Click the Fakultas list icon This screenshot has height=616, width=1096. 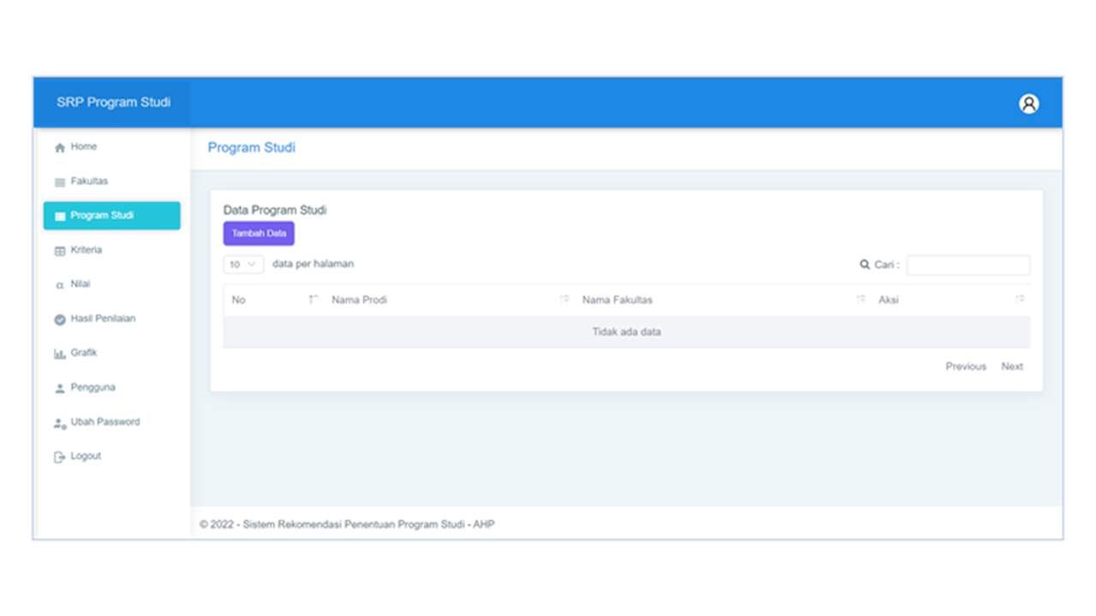click(60, 182)
